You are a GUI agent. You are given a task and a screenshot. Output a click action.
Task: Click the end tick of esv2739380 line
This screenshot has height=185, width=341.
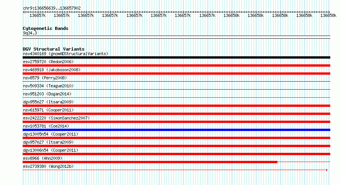[x=327, y=170]
